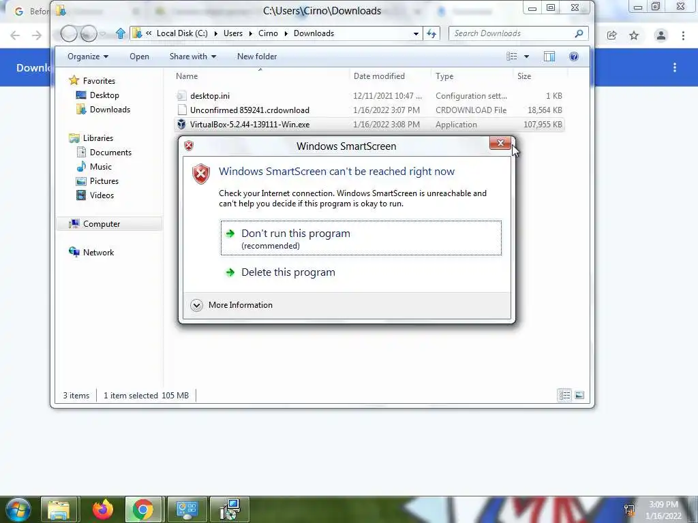The width and height of the screenshot is (698, 523).
Task: Click Chrome back arrow
Action: pos(15,35)
